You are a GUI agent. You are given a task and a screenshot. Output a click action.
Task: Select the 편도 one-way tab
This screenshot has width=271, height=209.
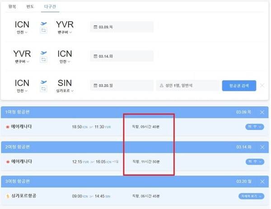[x=29, y=7]
